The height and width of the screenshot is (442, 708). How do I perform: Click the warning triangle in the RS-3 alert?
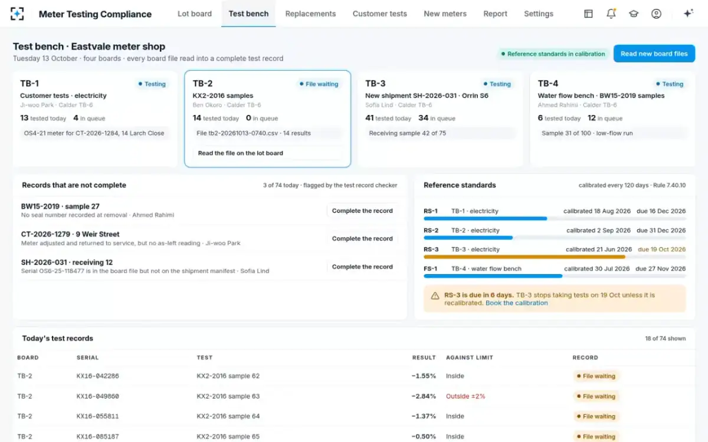pyautogui.click(x=435, y=296)
